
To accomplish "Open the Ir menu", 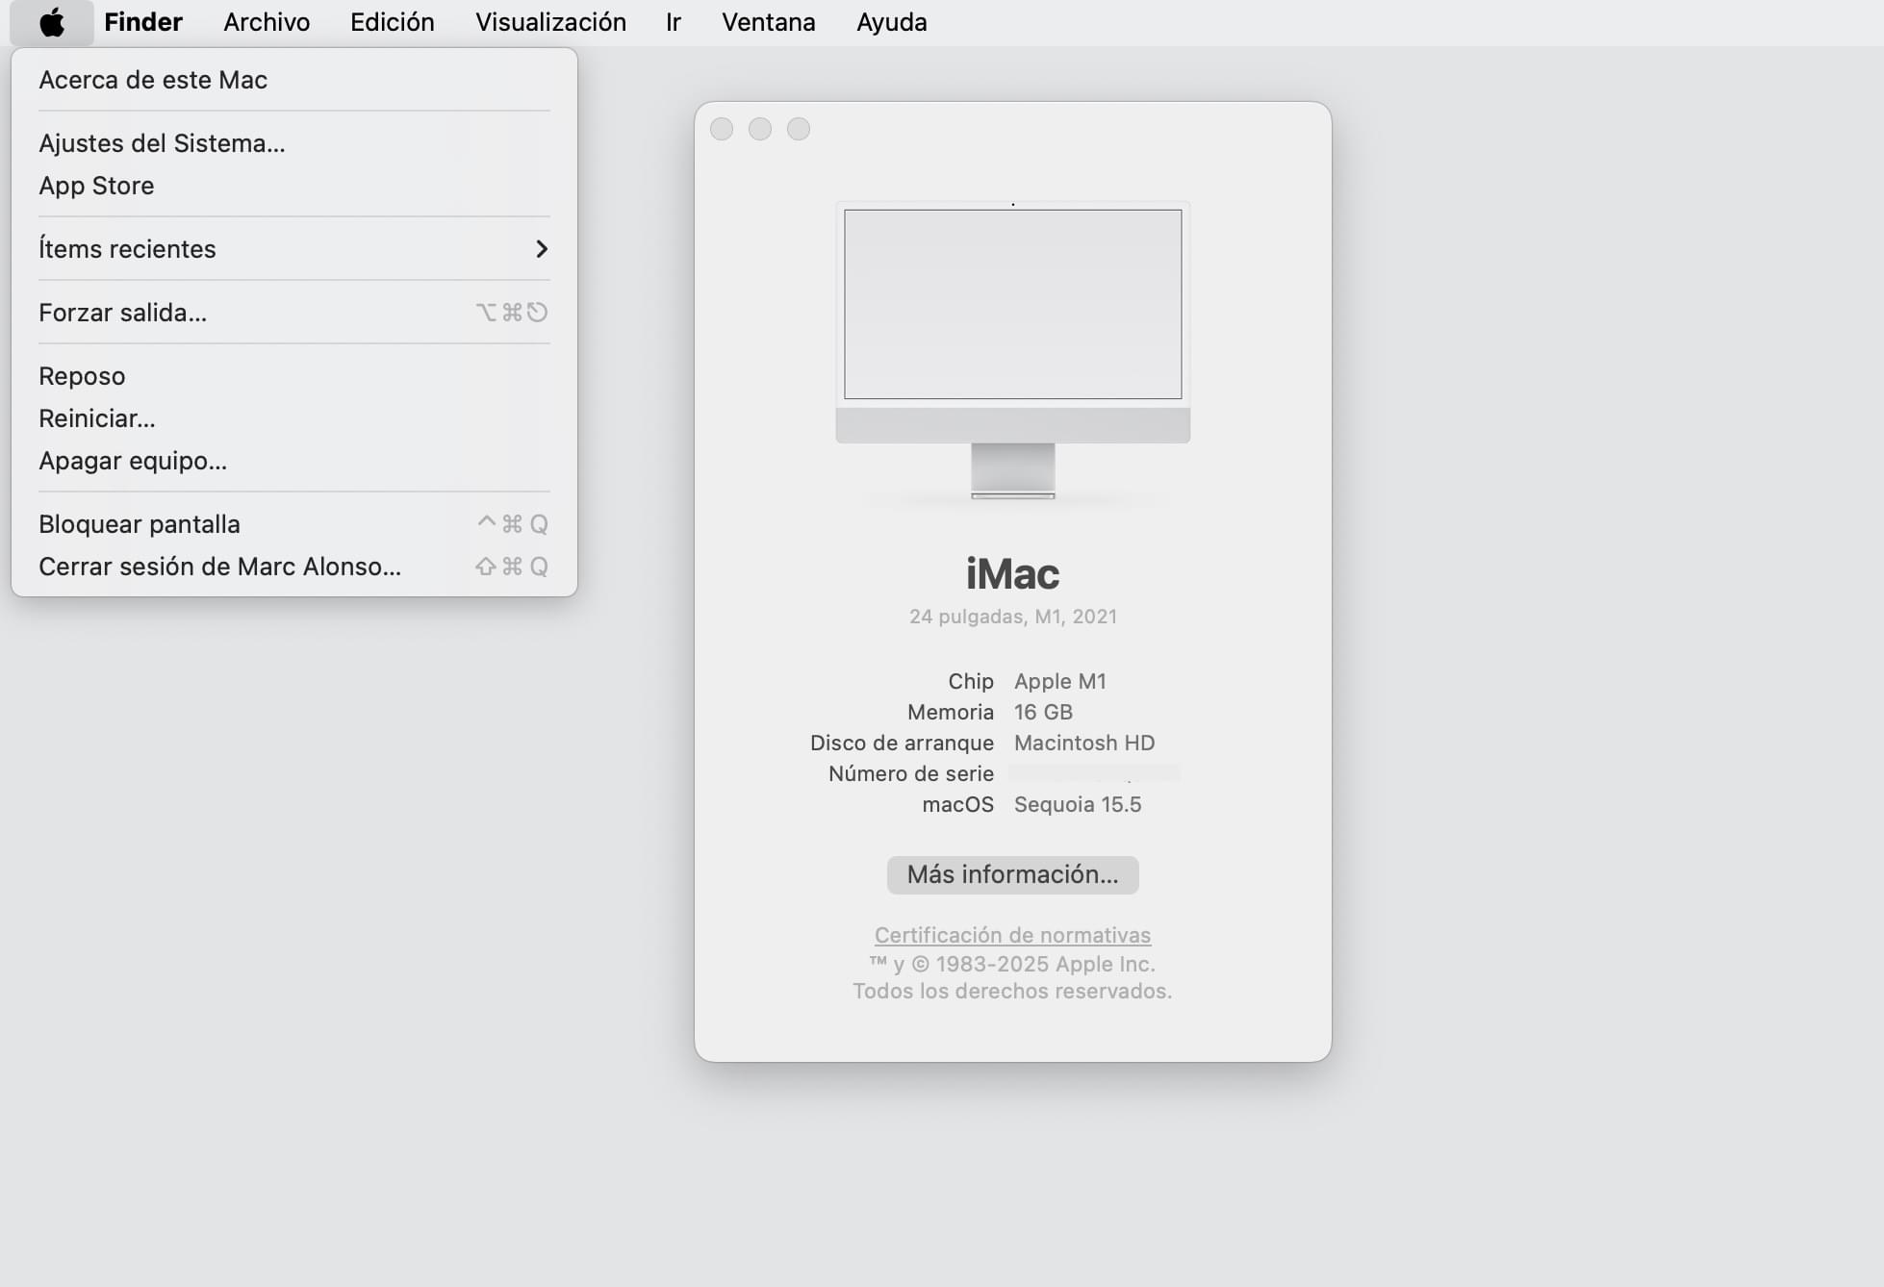I will [674, 22].
